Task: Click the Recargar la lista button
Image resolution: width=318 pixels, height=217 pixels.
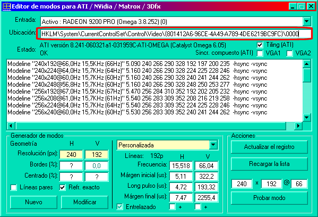Action: [269, 164]
